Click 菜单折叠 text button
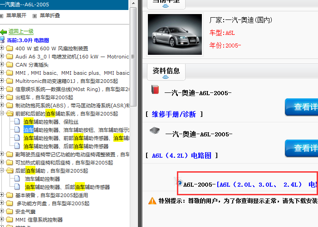 50,15
